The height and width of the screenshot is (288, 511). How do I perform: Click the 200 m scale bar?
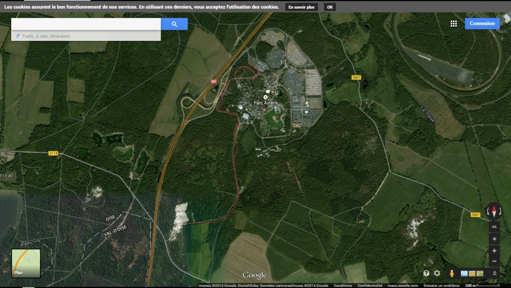pos(482,285)
